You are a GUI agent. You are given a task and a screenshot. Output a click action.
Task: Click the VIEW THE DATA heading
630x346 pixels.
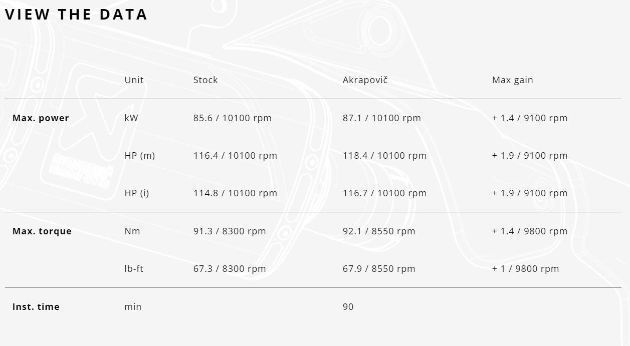(76, 15)
